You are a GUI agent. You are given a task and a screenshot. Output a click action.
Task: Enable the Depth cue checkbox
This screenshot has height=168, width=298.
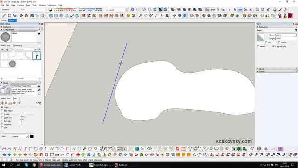tap(2, 118)
